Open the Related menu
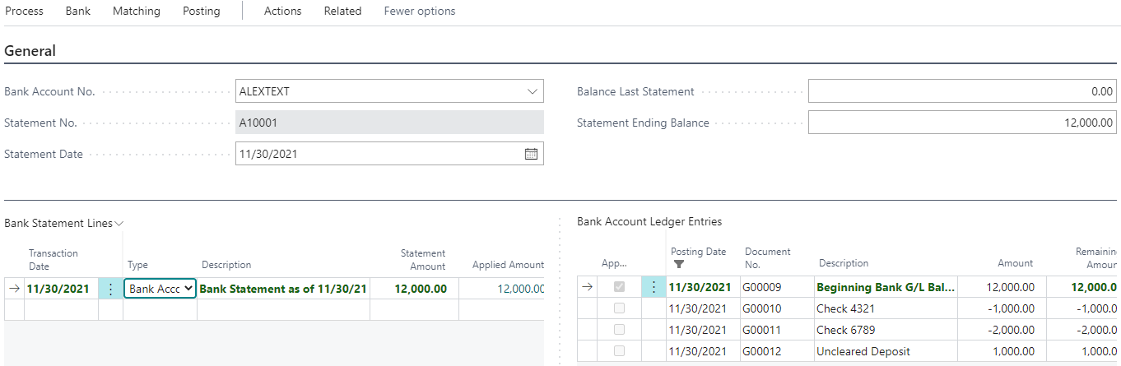Image resolution: width=1121 pixels, height=366 pixels. (x=342, y=11)
